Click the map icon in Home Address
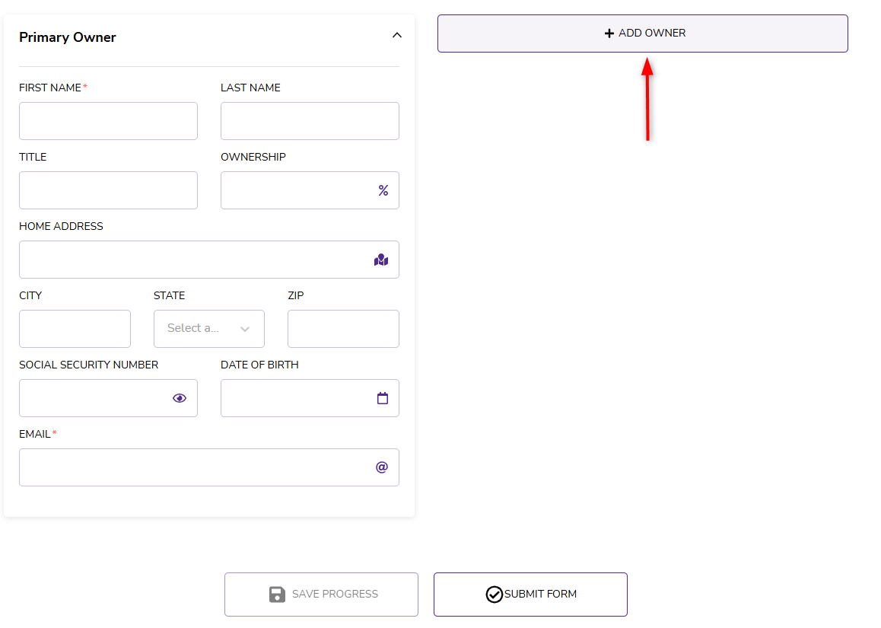 381,260
